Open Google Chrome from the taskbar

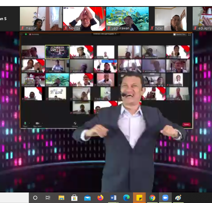pos(152,198)
